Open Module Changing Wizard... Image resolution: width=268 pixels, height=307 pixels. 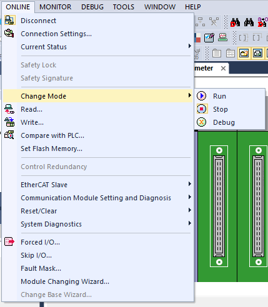98,281
